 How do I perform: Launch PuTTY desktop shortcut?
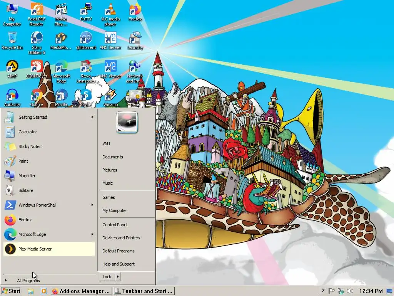coord(86,12)
